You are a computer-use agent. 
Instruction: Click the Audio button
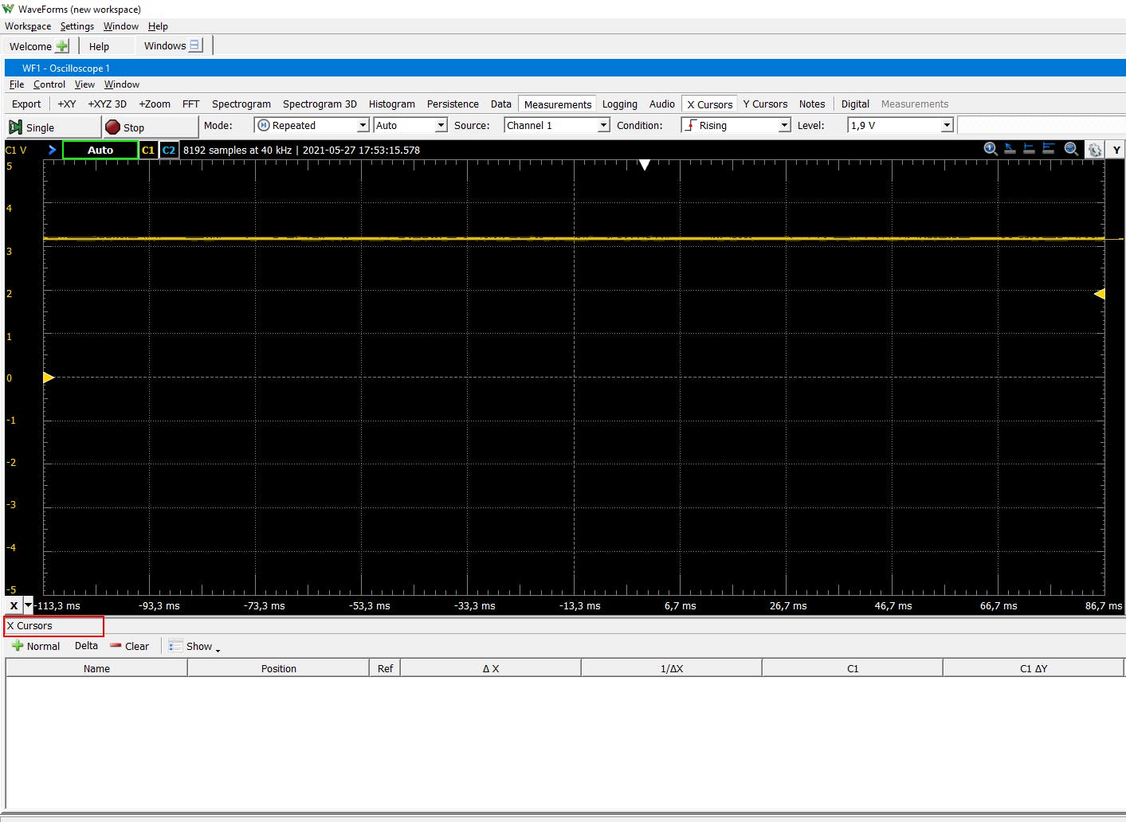[x=662, y=104]
